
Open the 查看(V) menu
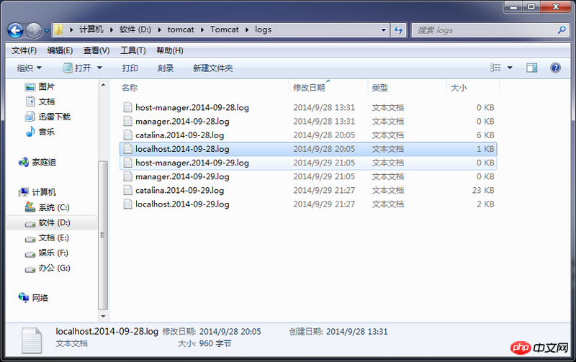[x=96, y=50]
